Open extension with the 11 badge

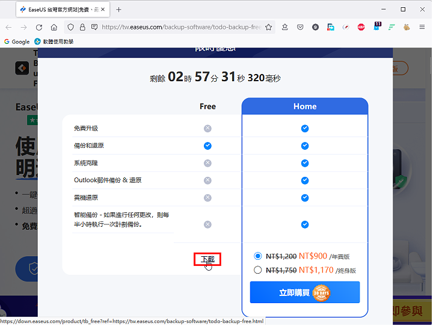coord(376,26)
